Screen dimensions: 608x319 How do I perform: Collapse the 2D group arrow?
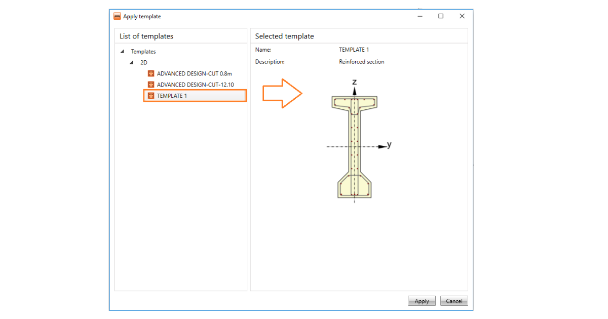(131, 63)
